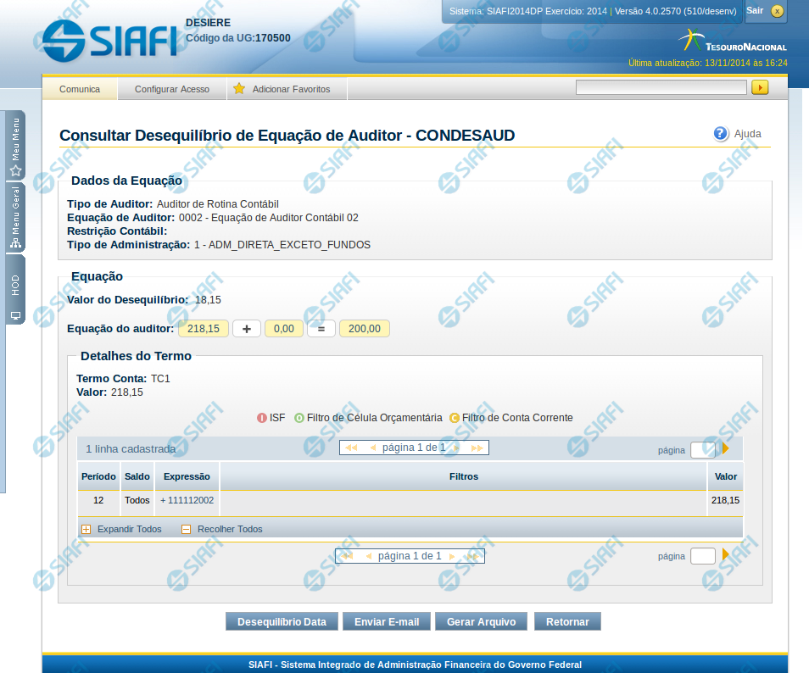The height and width of the screenshot is (673, 809).
Task: Click the yellow search go arrow button
Action: tap(759, 87)
